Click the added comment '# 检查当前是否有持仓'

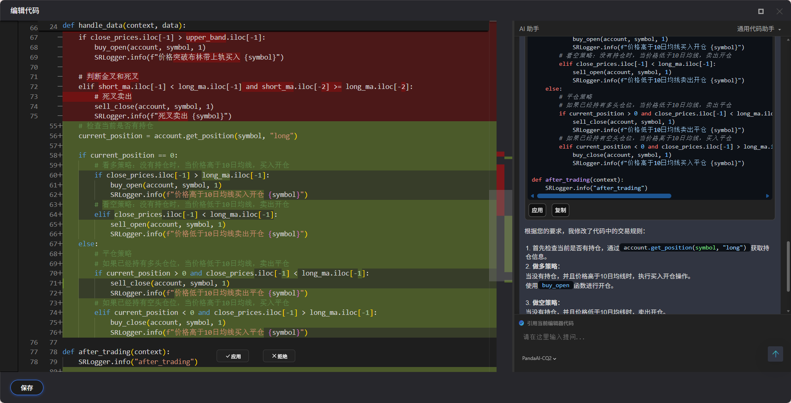click(x=116, y=126)
